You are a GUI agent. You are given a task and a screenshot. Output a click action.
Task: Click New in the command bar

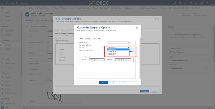(54, 8)
